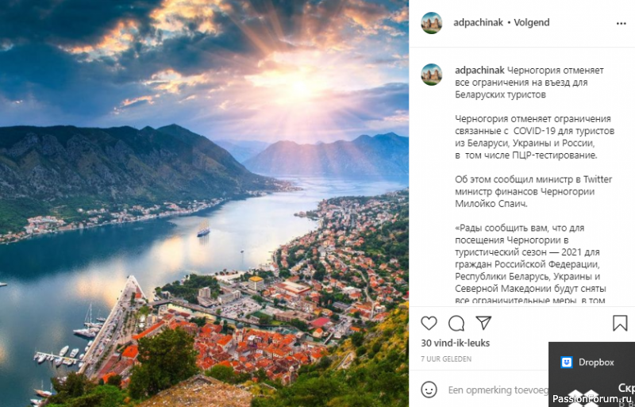Click the blue Dropbox smiley icon
635x407 pixels.
click(567, 363)
